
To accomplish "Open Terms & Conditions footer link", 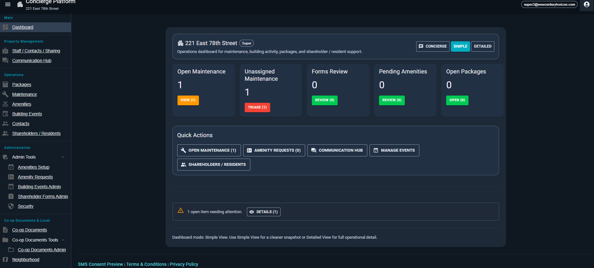I will pos(146,264).
